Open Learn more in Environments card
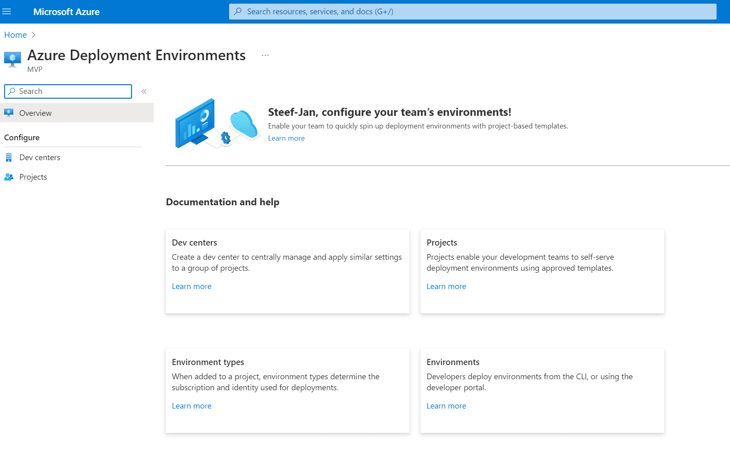This screenshot has height=450, width=730. point(446,406)
